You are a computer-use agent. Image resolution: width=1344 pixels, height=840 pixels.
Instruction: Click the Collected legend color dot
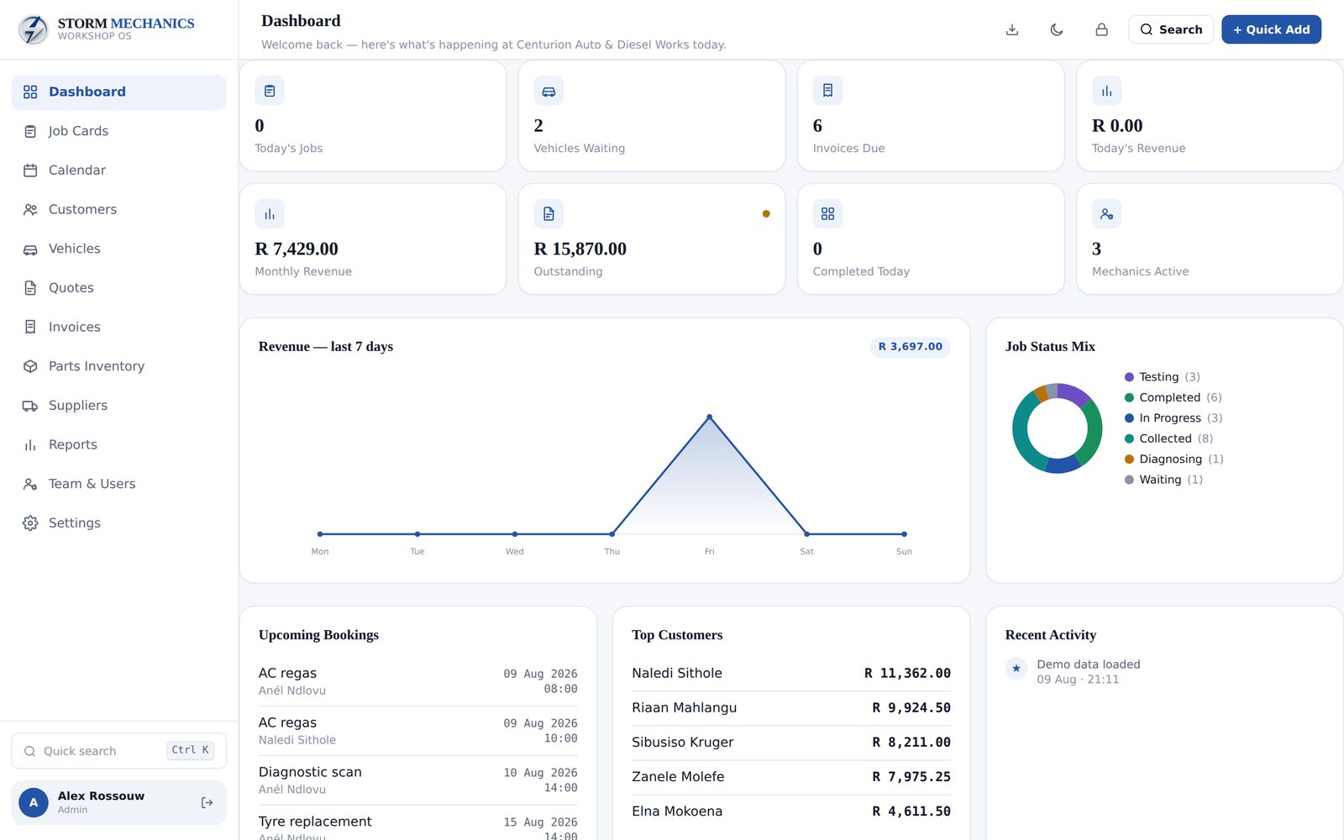[x=1129, y=438]
